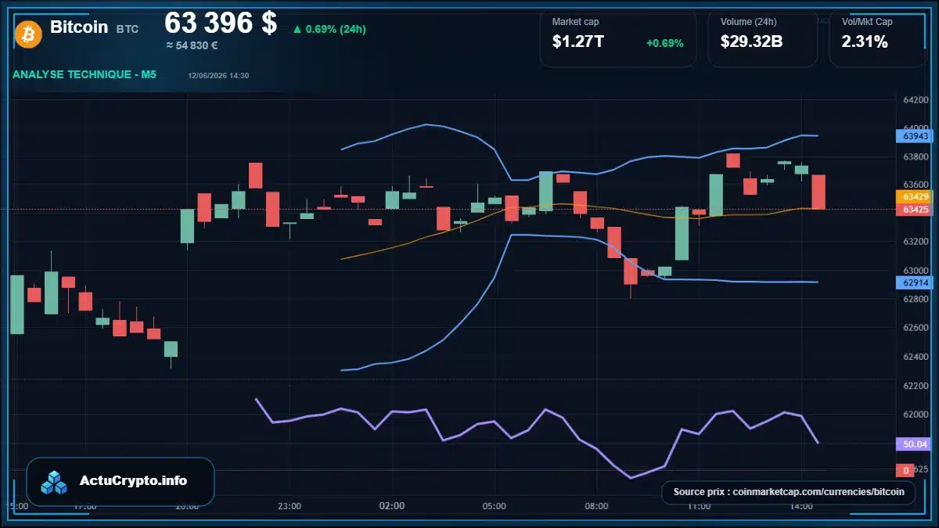The image size is (939, 528).
Task: Open the Volume (24h) card
Action: point(762,38)
